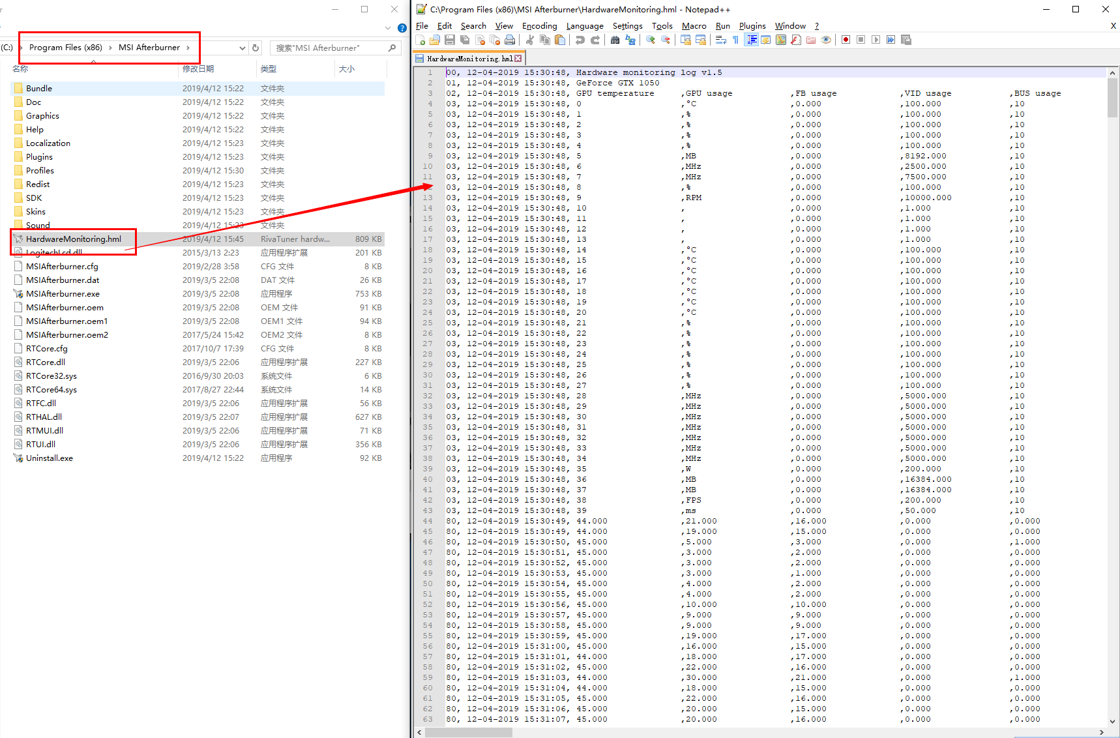Click the Zoom Out magnifier icon
This screenshot has height=738, width=1120.
point(665,40)
